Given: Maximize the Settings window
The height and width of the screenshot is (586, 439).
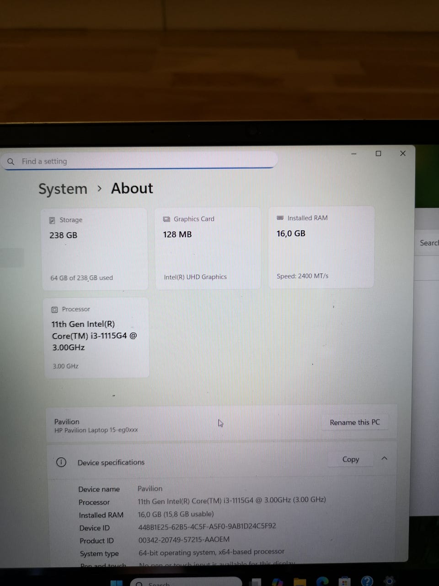Looking at the screenshot, I should 378,153.
